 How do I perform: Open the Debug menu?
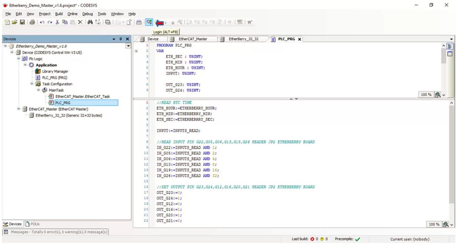88,14
